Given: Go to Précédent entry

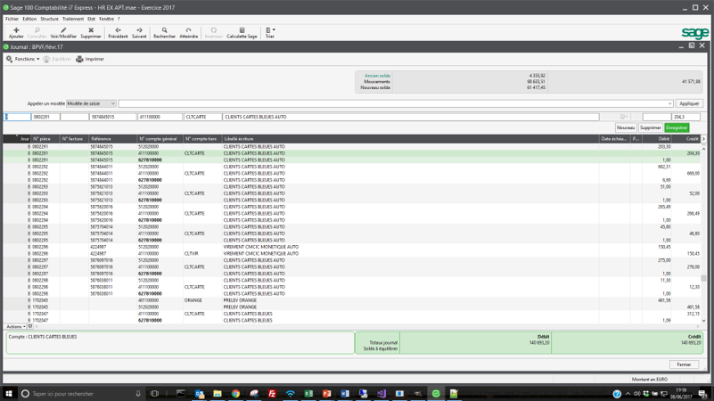Looking at the screenshot, I should (118, 32).
